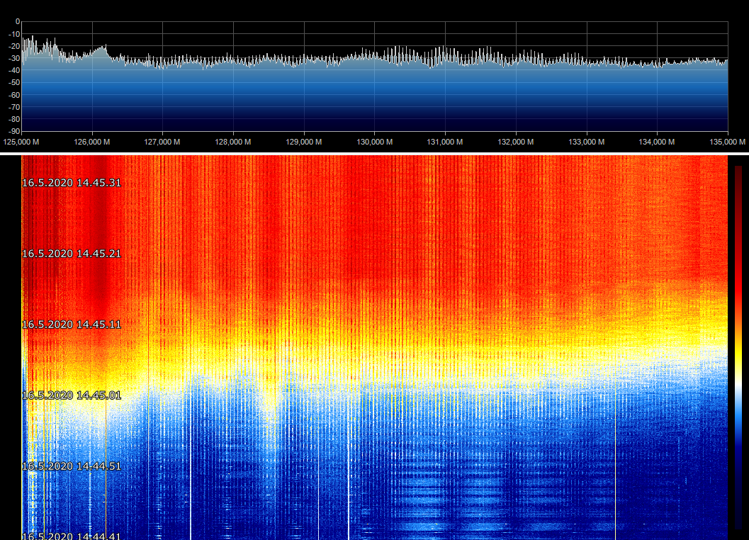Click the 126,000 M frequency axis label

(92, 142)
